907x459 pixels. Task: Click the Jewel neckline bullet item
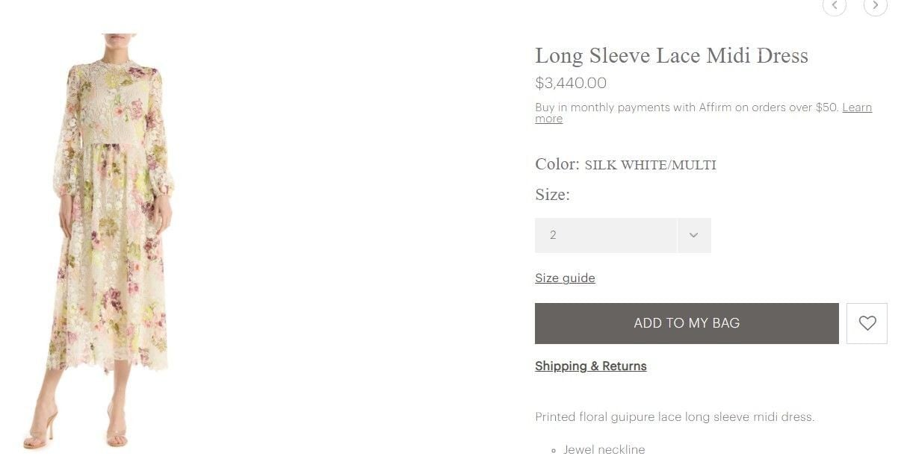604,449
